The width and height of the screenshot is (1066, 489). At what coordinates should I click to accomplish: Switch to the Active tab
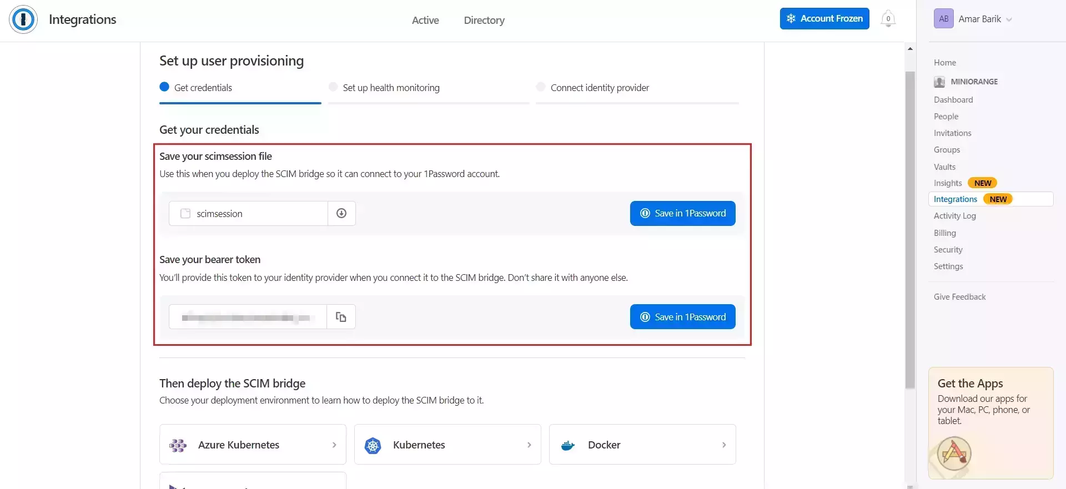[x=425, y=21]
